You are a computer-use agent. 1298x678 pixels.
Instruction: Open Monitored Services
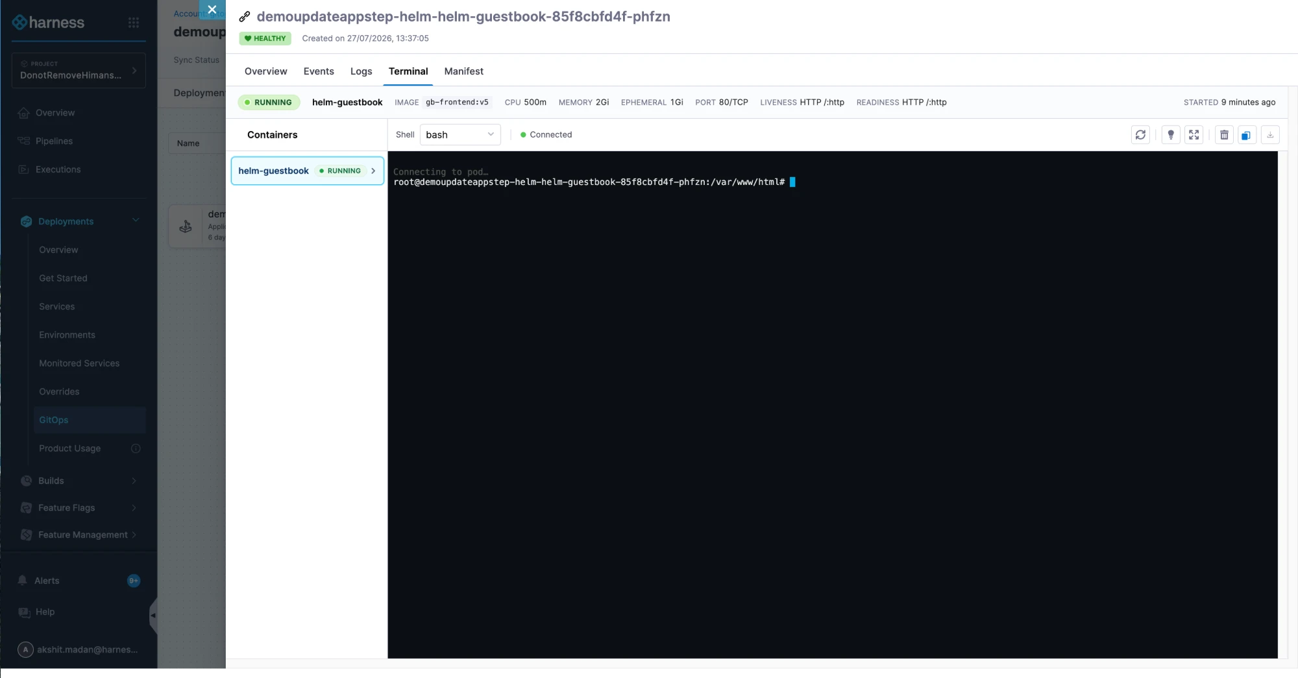(x=79, y=364)
